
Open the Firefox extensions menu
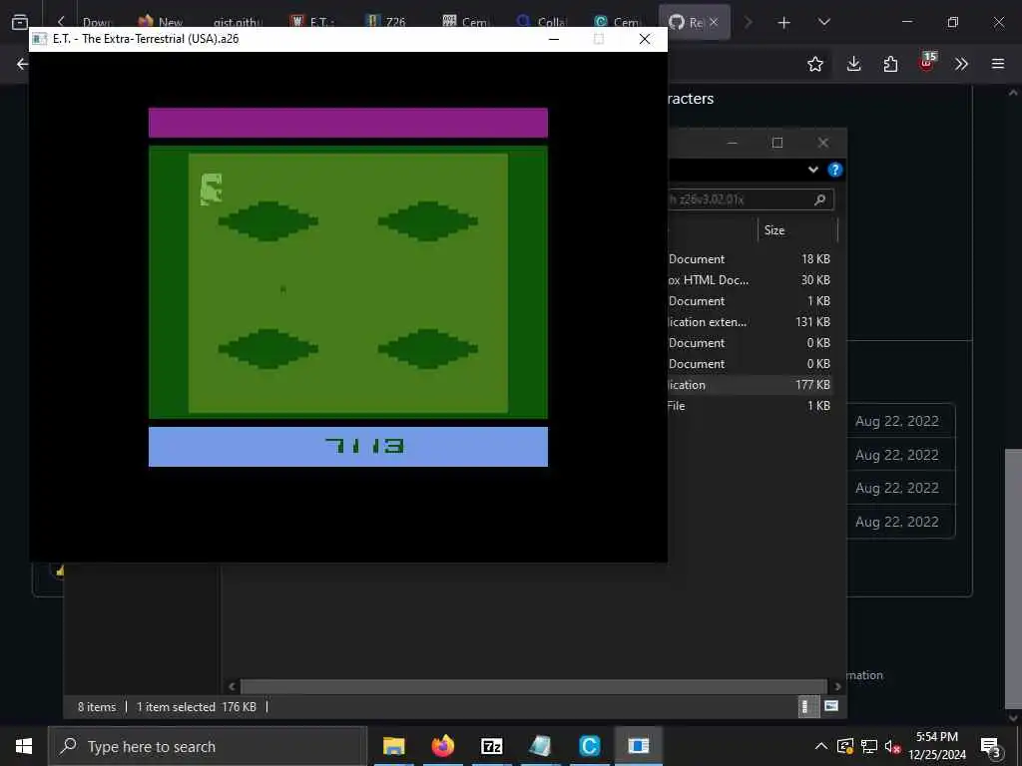tap(890, 64)
